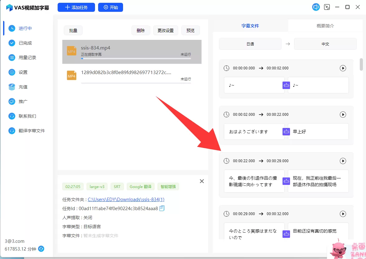Open 充值 recharge page in sidebar

pos(23,87)
